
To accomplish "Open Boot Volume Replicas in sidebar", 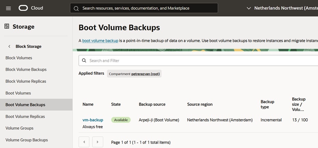I will click(25, 117).
